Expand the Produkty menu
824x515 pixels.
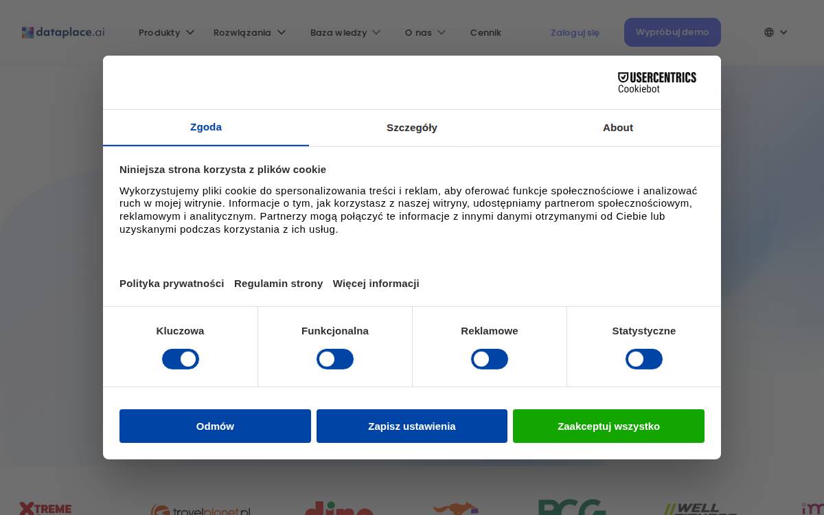[166, 32]
